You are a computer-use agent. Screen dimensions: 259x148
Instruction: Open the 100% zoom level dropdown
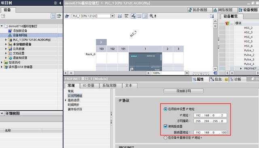coord(187,73)
